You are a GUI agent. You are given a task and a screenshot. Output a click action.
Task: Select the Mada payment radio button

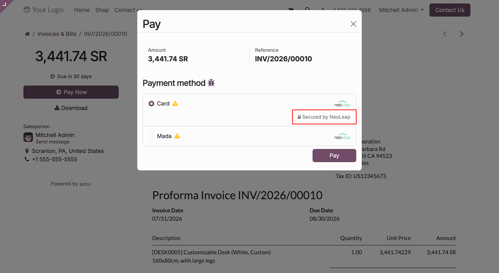[151, 136]
